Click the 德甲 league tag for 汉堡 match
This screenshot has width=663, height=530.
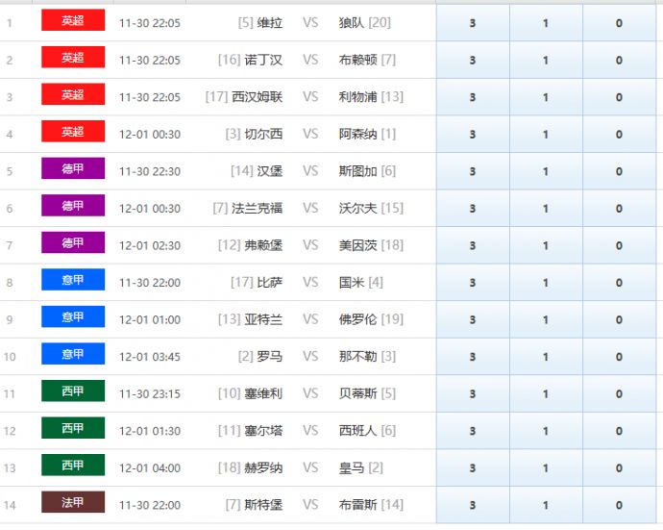coord(73,169)
